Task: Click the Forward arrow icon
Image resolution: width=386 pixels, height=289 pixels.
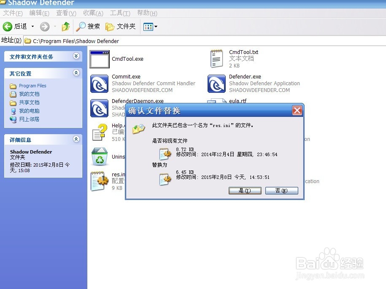Action: click(45, 26)
